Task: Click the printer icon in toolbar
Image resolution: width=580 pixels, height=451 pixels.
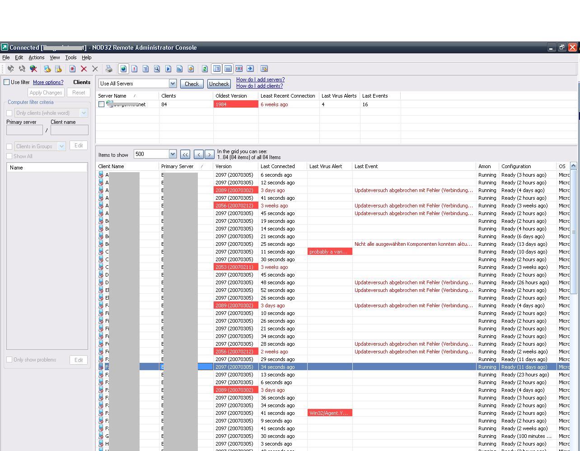Action: pyautogui.click(x=109, y=69)
